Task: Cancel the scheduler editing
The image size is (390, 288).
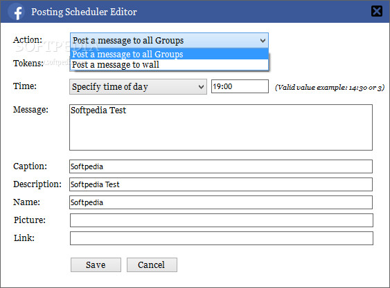Action: (x=152, y=265)
